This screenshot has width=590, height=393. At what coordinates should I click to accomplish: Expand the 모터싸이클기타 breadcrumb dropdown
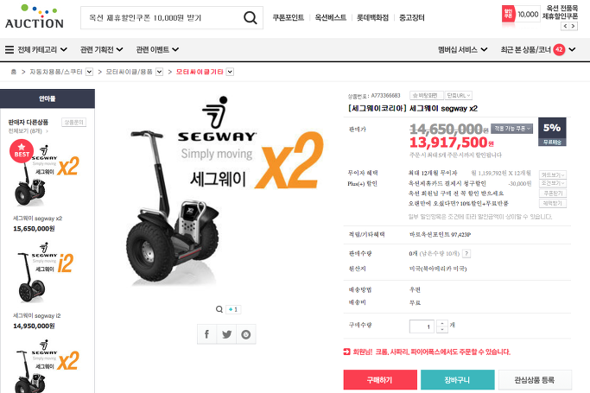[x=230, y=72]
